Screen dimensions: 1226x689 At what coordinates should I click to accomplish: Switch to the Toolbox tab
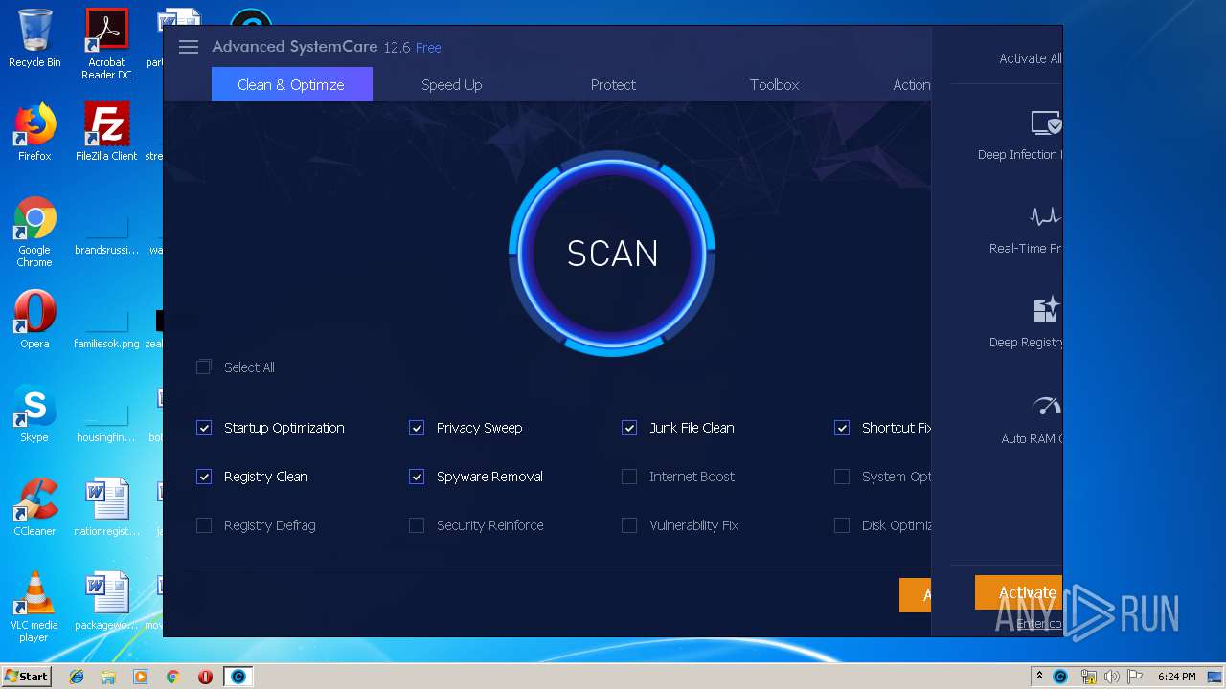[x=774, y=84]
